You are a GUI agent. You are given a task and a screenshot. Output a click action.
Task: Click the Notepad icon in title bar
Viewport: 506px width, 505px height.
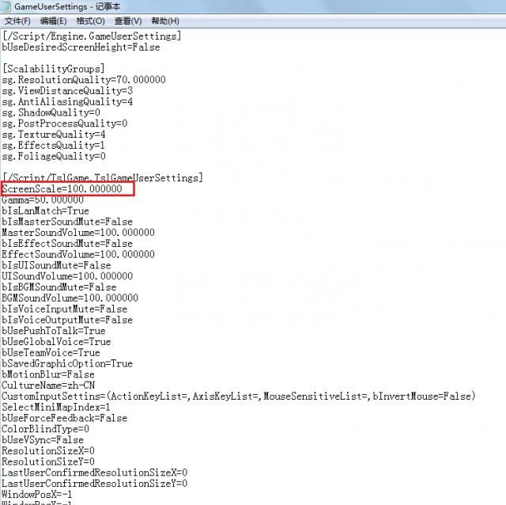tap(6, 6)
